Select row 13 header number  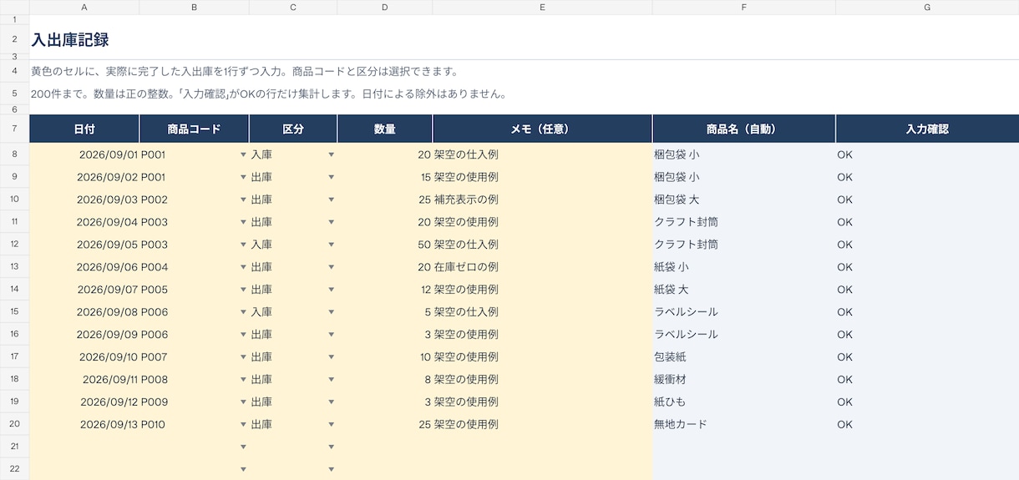coord(14,267)
